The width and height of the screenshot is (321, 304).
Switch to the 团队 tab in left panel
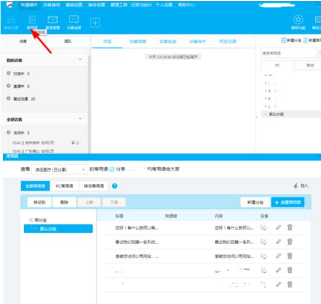(68, 41)
